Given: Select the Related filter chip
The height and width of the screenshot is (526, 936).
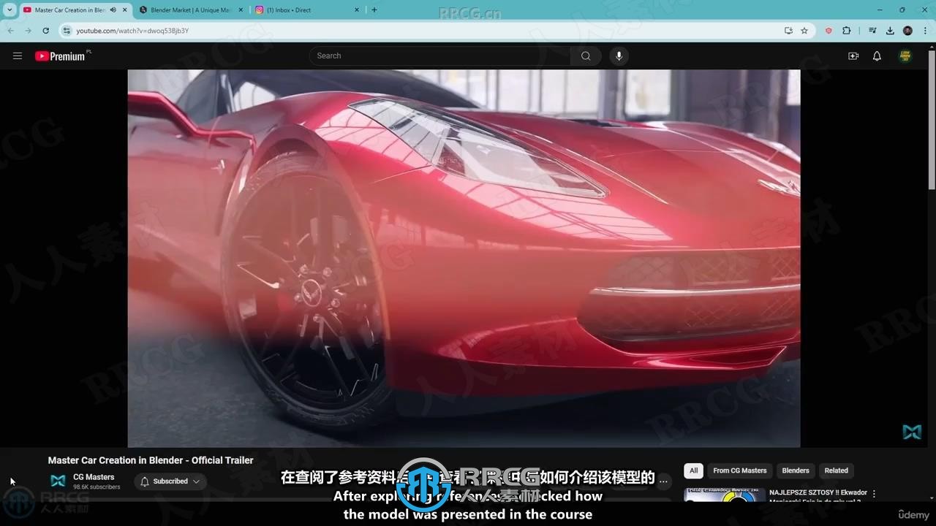Looking at the screenshot, I should pos(837,470).
